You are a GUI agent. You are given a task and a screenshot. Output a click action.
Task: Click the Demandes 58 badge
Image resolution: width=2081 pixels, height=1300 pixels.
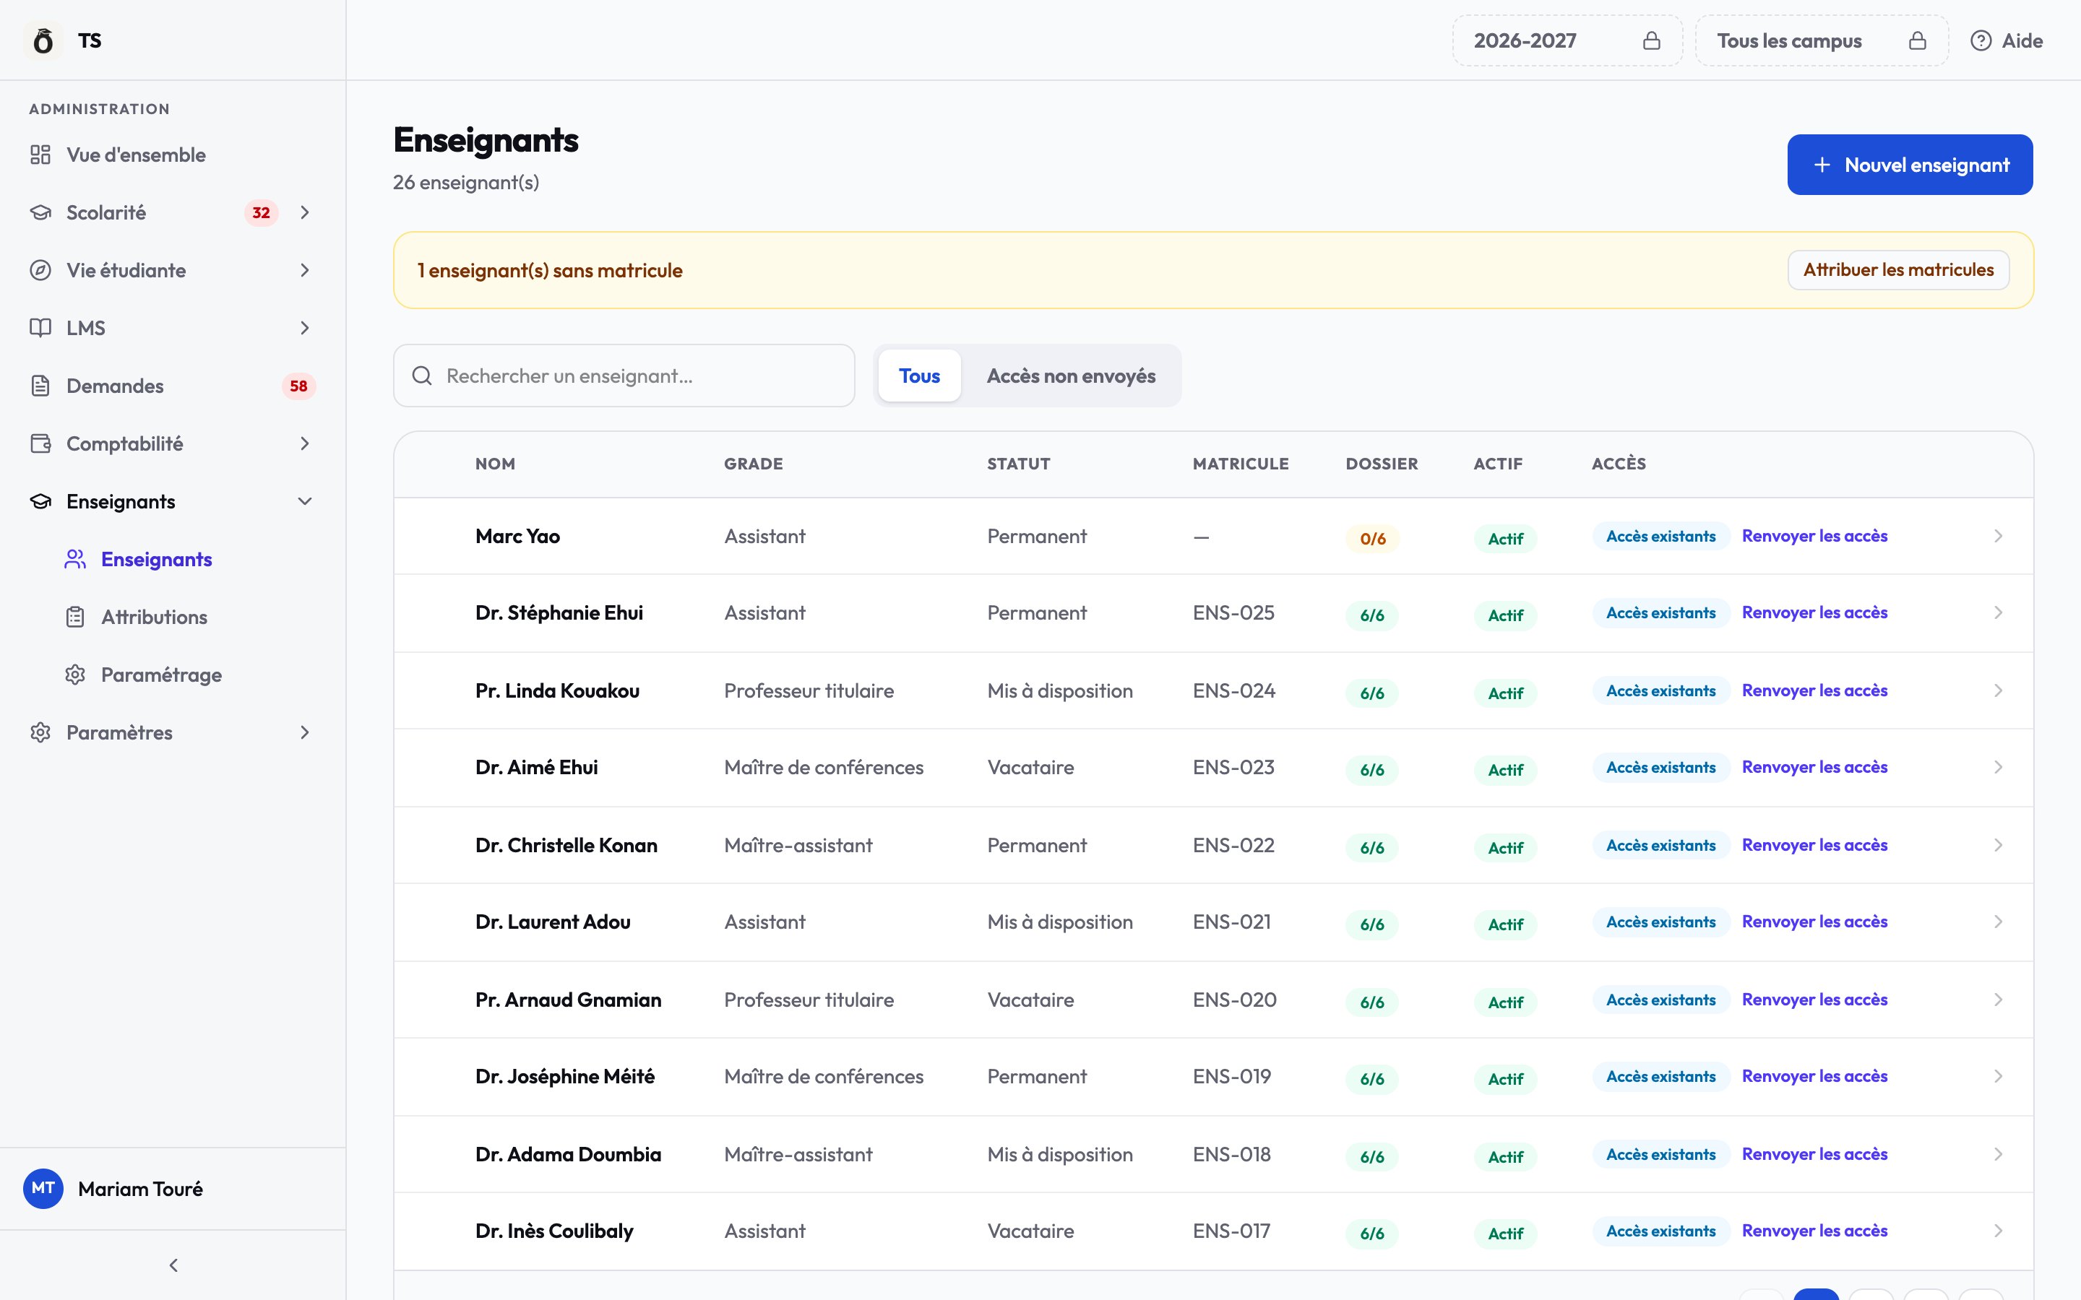click(x=298, y=386)
